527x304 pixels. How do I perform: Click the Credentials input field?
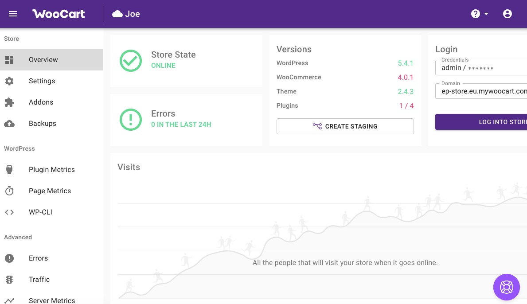tap(481, 68)
